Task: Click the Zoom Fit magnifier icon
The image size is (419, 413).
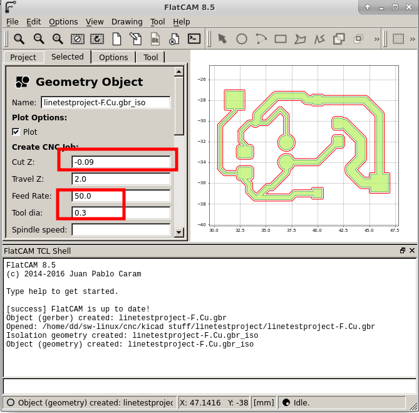Action: coord(19,39)
